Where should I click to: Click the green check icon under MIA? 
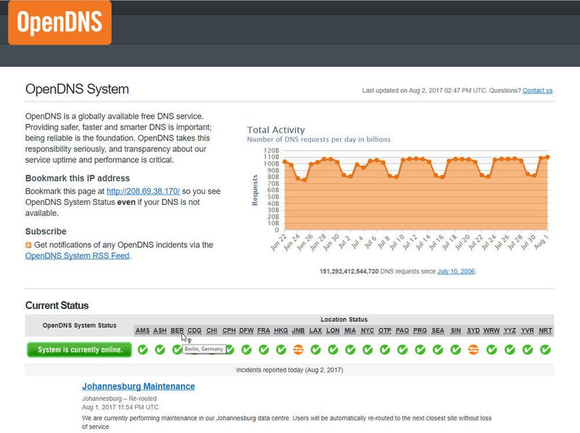350,350
